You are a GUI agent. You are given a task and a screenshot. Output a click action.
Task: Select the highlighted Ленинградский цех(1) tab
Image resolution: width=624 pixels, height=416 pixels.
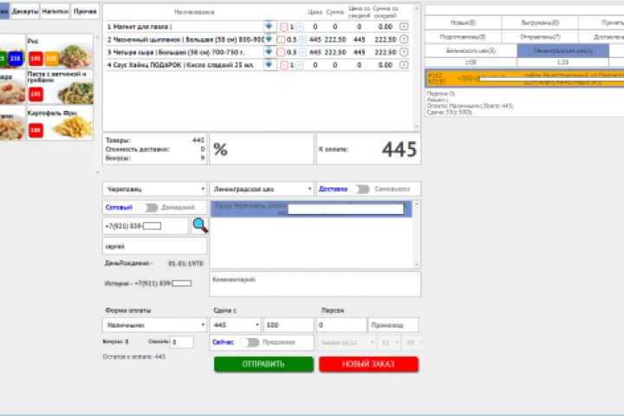562,51
